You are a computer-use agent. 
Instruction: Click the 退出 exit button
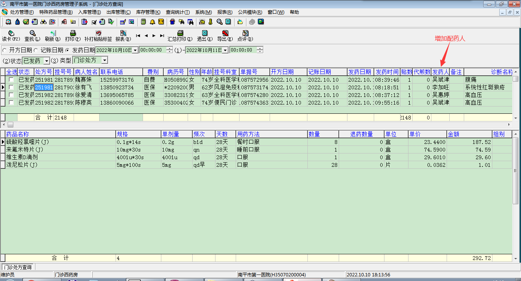pos(204,34)
